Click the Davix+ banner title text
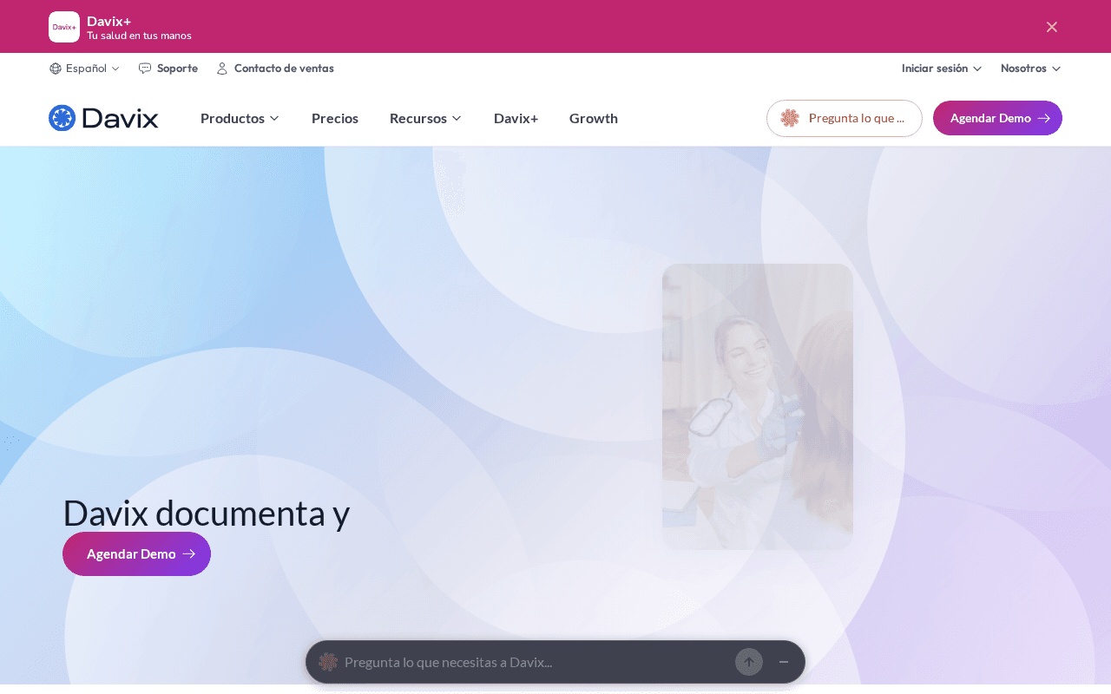 tap(109, 21)
